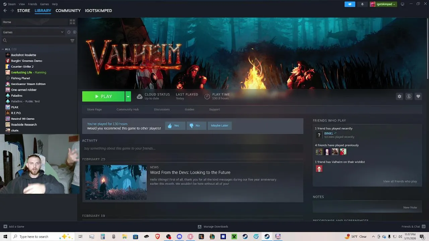Open the notifications bell
The height and width of the screenshot is (241, 429).
click(362, 4)
